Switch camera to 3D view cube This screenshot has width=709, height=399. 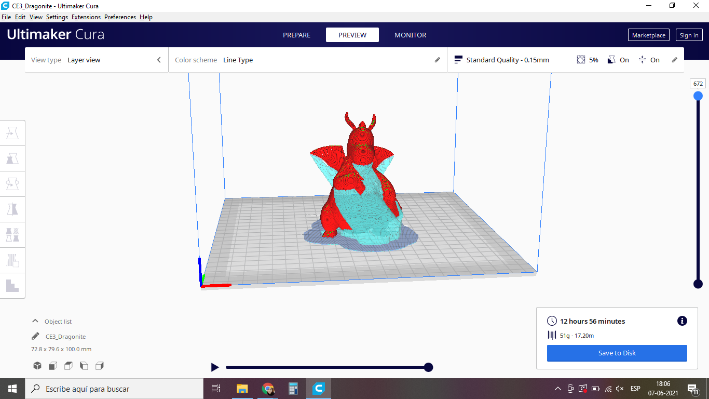coord(37,366)
